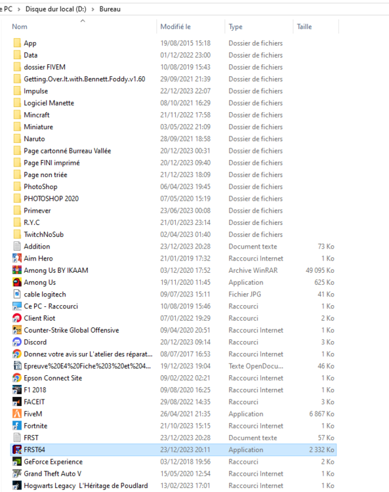The width and height of the screenshot is (389, 492).
Task: Select the Counter-Strike Global Offensive icon
Action: (x=17, y=330)
